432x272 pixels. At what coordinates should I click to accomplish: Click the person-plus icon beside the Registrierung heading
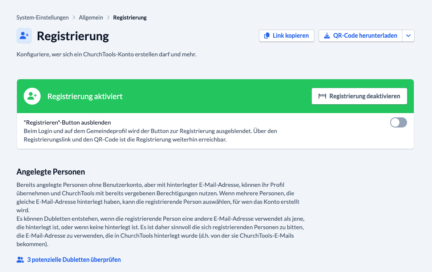[24, 36]
